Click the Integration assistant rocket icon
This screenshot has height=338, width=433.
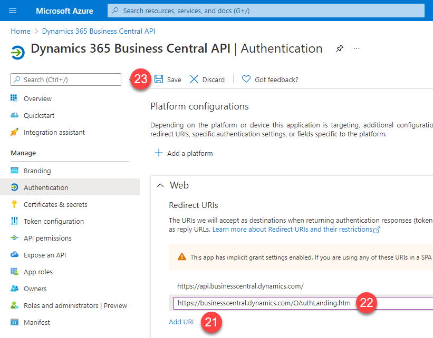pos(14,132)
